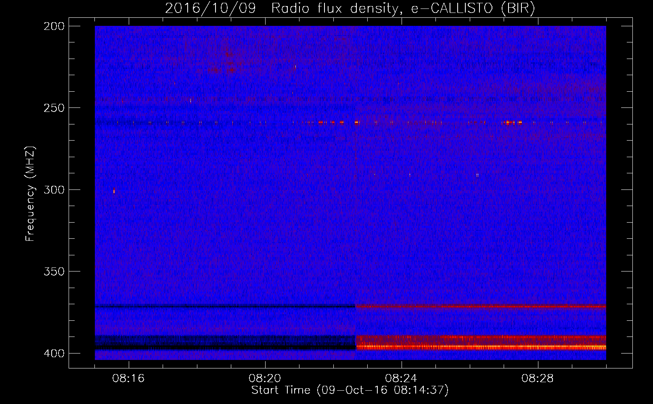
Task: Select the 350 frequency tick label
Action: click(54, 271)
